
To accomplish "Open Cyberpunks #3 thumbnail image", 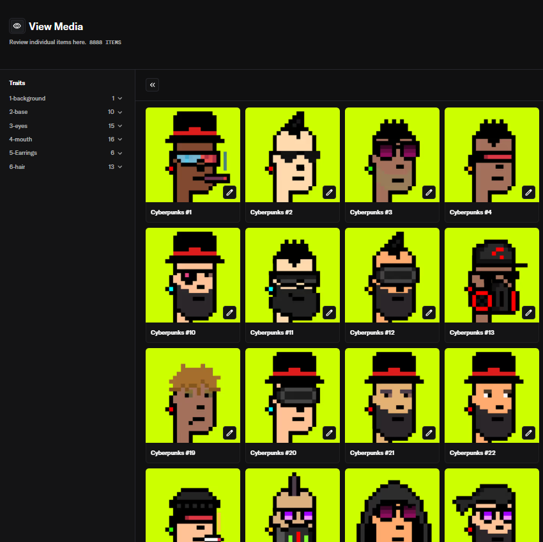I will (x=392, y=155).
